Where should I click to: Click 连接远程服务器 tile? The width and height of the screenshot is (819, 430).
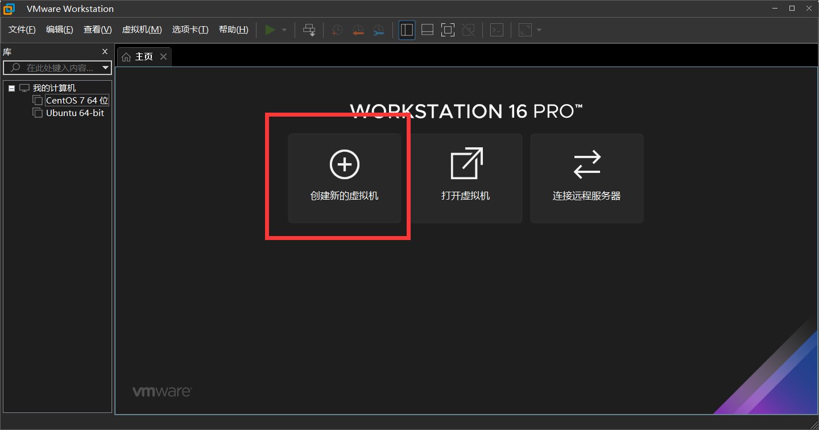point(587,178)
